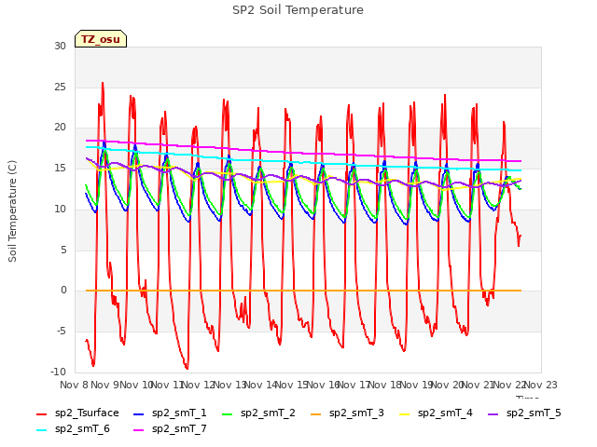The image size is (597, 447).
Task: Click the -10 y-axis tick label
Action: [x=58, y=372]
